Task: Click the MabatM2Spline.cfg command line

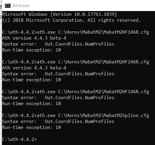Action: click(x=76, y=116)
